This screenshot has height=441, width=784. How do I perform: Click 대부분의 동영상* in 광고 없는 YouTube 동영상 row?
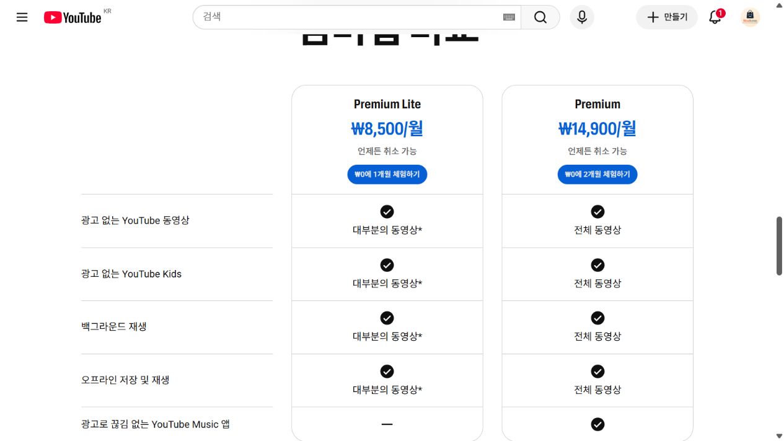[x=387, y=230]
